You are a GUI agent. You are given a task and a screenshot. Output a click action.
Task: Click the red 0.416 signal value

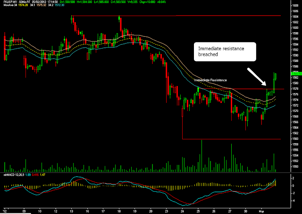(35, 175)
